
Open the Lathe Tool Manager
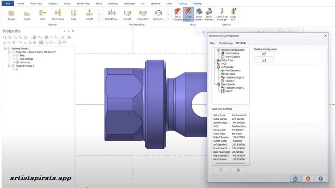(x=222, y=14)
